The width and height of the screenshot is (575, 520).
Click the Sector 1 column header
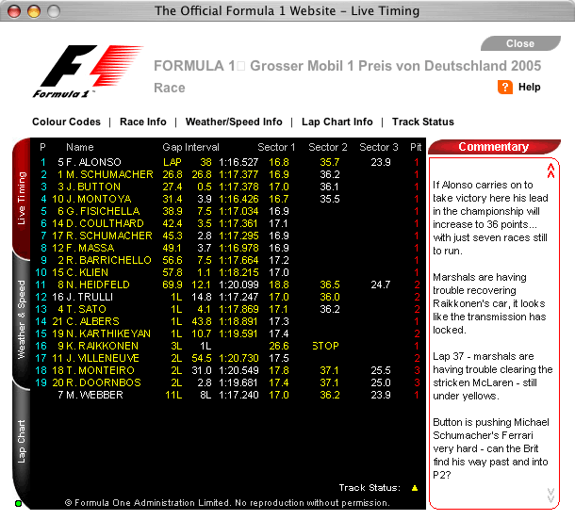[276, 147]
